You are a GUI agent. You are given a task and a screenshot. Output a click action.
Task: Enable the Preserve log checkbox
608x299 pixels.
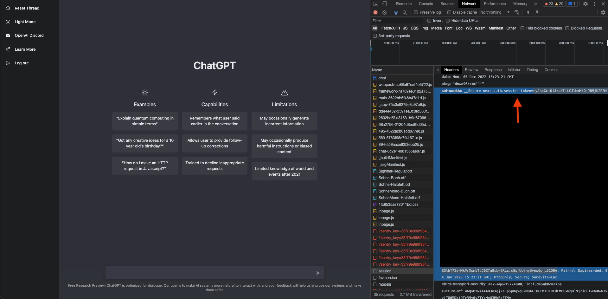pyautogui.click(x=416, y=12)
